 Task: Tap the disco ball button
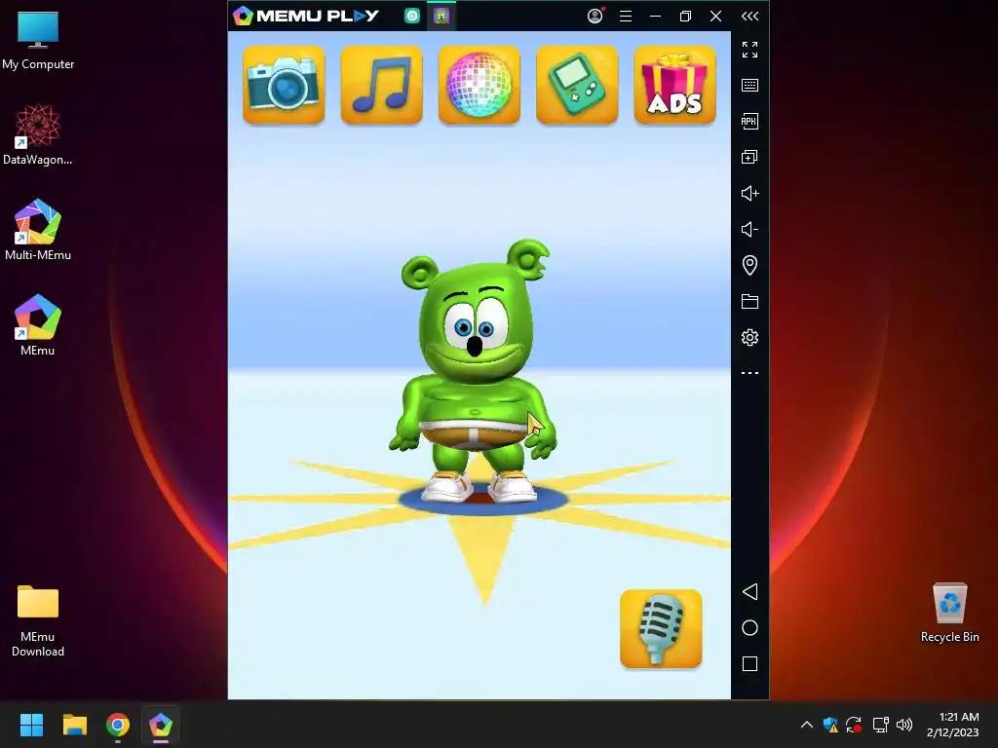point(480,85)
